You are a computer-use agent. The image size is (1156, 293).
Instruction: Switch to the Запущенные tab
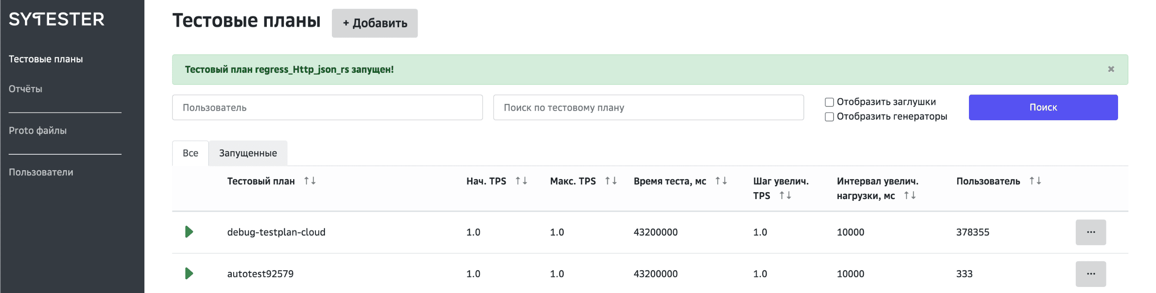[248, 153]
